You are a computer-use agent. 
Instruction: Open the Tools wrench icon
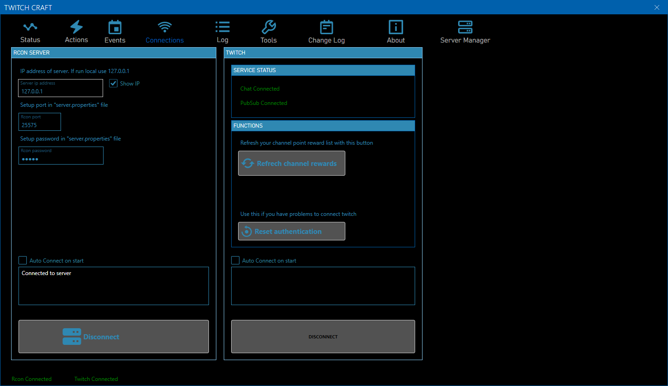(269, 27)
